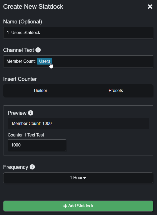Click inside the Channel Text input box
This screenshot has height=215, width=157.
tap(78, 61)
